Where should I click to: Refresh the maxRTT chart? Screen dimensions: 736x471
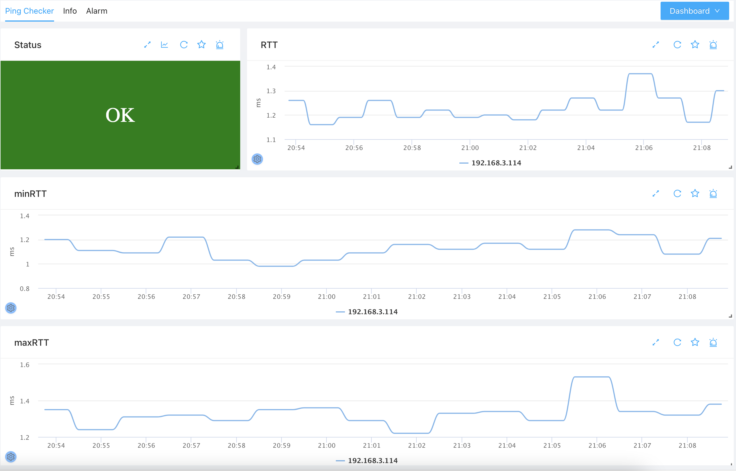pyautogui.click(x=677, y=343)
